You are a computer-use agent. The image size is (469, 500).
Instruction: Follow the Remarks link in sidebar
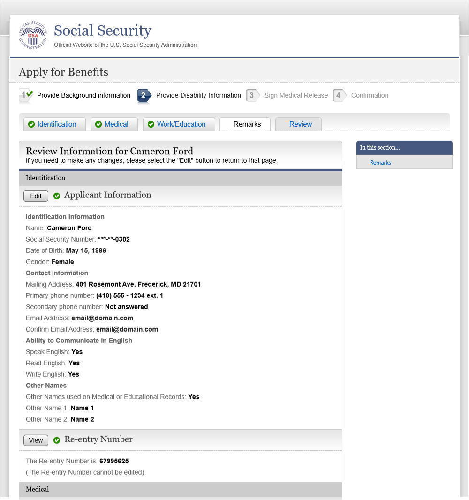[x=380, y=163]
